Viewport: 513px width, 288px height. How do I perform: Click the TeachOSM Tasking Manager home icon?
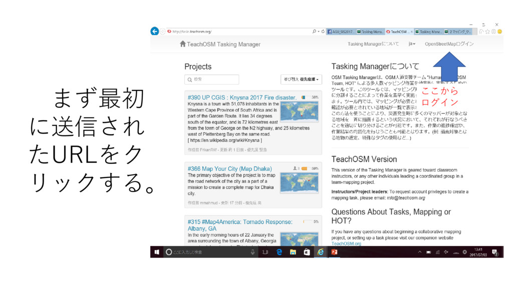(182, 44)
